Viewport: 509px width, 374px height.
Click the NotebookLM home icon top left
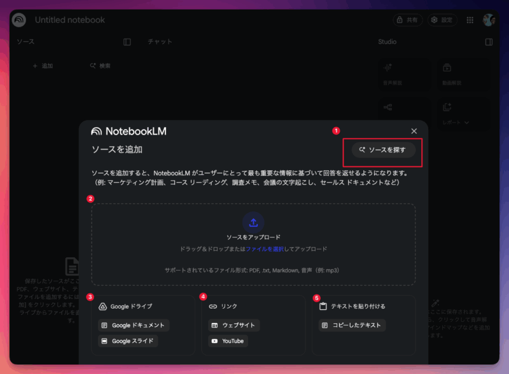coord(19,20)
